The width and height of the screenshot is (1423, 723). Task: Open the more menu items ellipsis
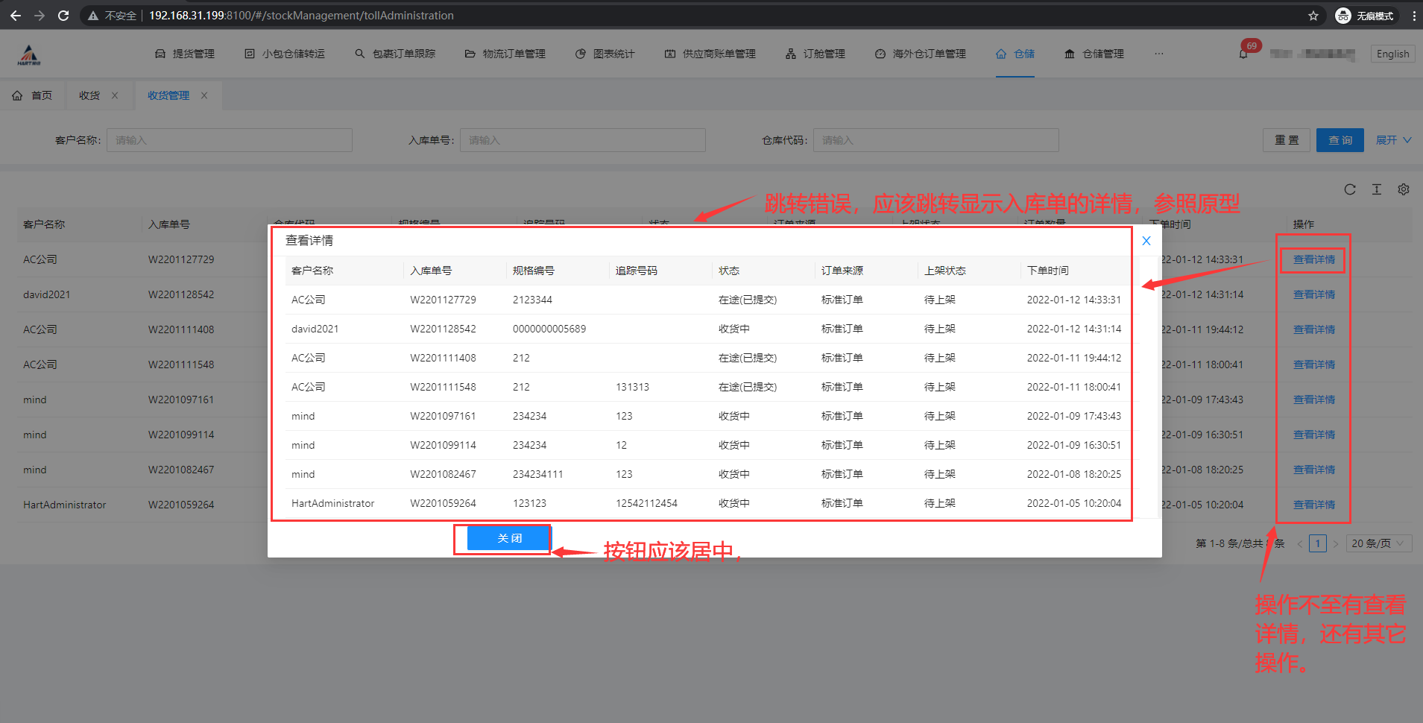coord(1158,54)
